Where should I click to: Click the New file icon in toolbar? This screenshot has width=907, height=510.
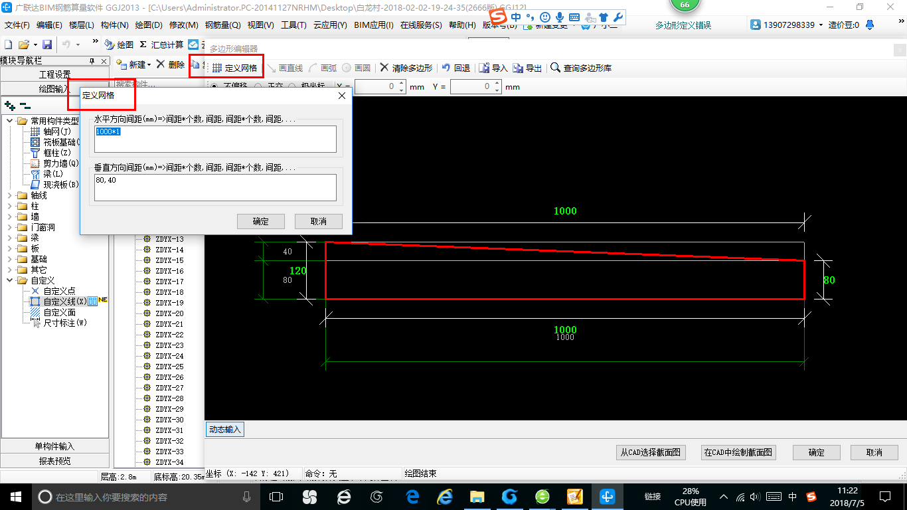8,44
